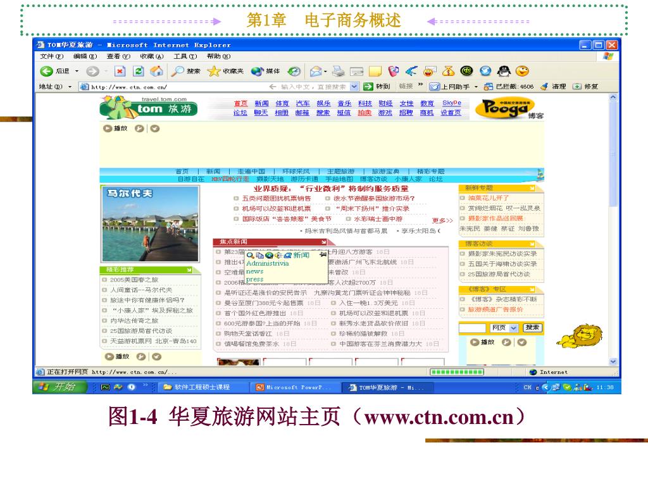
Task: Open the History clock icon
Action: 294,72
